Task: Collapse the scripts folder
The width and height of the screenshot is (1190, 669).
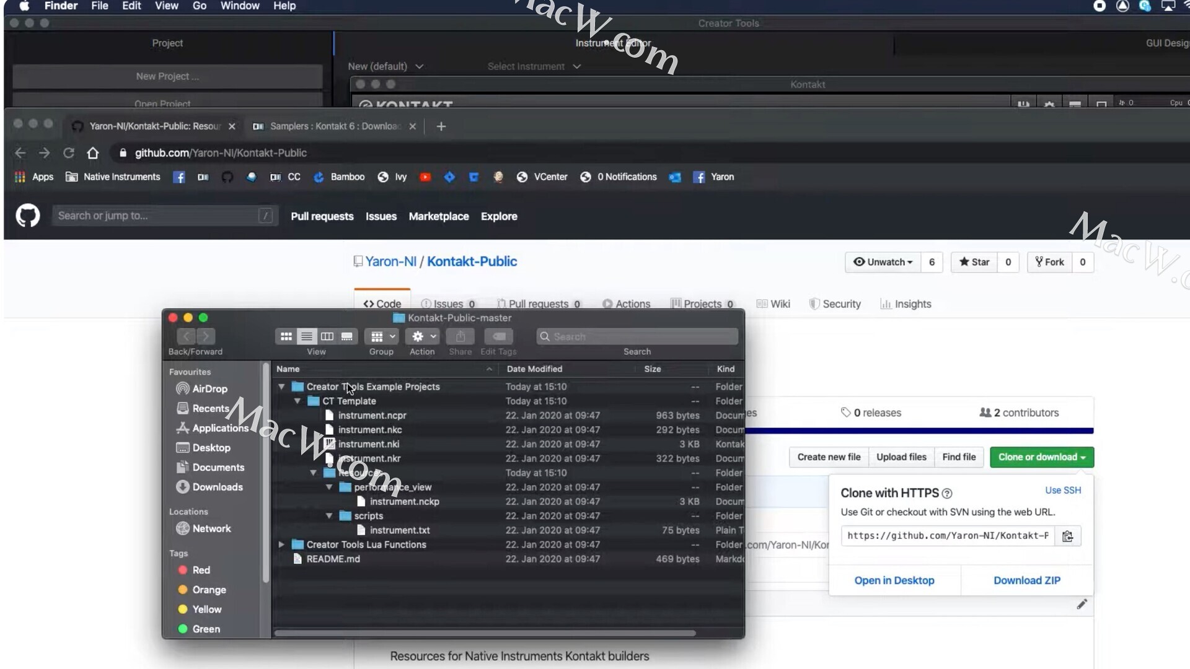Action: [x=329, y=516]
